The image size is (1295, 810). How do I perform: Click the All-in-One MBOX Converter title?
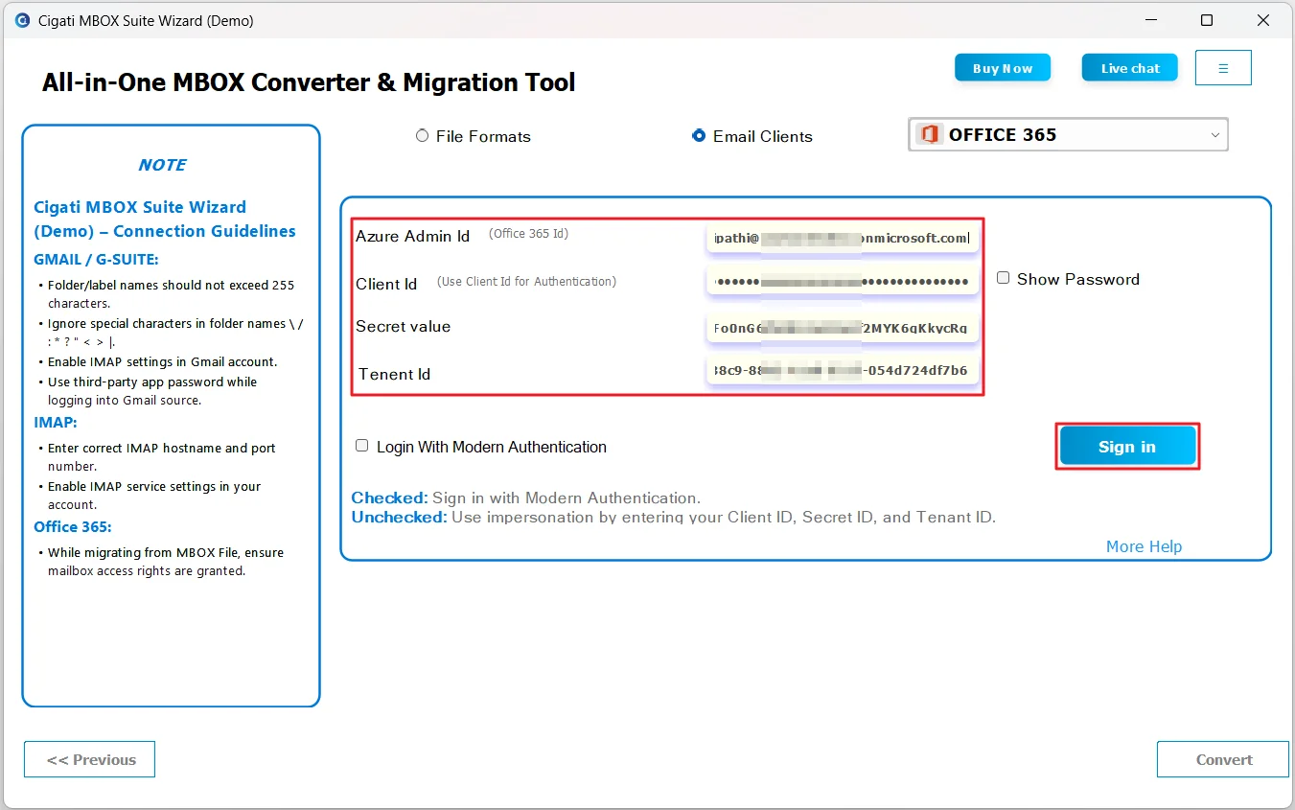click(x=309, y=82)
